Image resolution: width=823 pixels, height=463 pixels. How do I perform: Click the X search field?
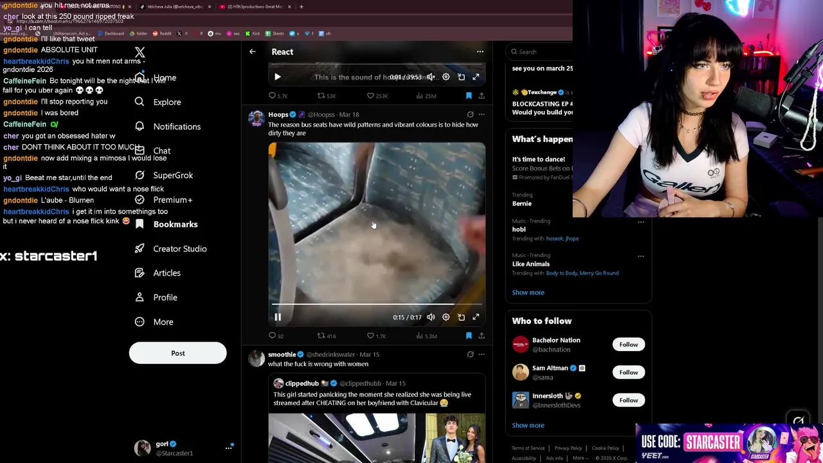point(539,51)
